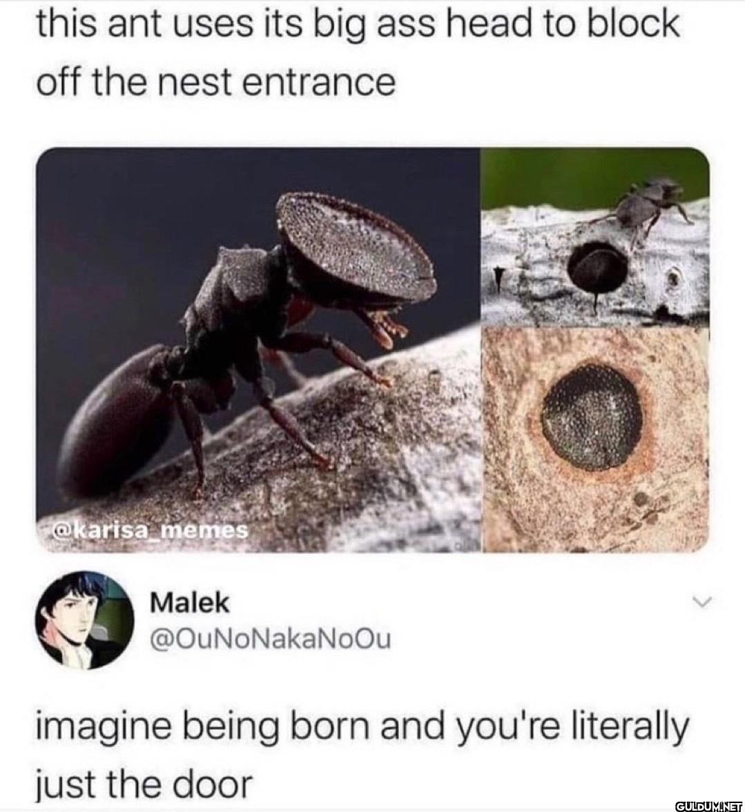Image resolution: width=745 pixels, height=812 pixels.
Task: Select the 'imagine being born' reply text
Action: click(x=362, y=728)
